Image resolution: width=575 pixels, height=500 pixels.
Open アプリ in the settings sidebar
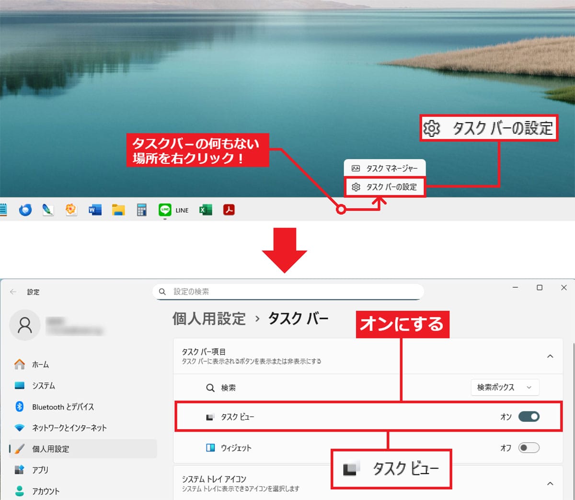coord(83,470)
